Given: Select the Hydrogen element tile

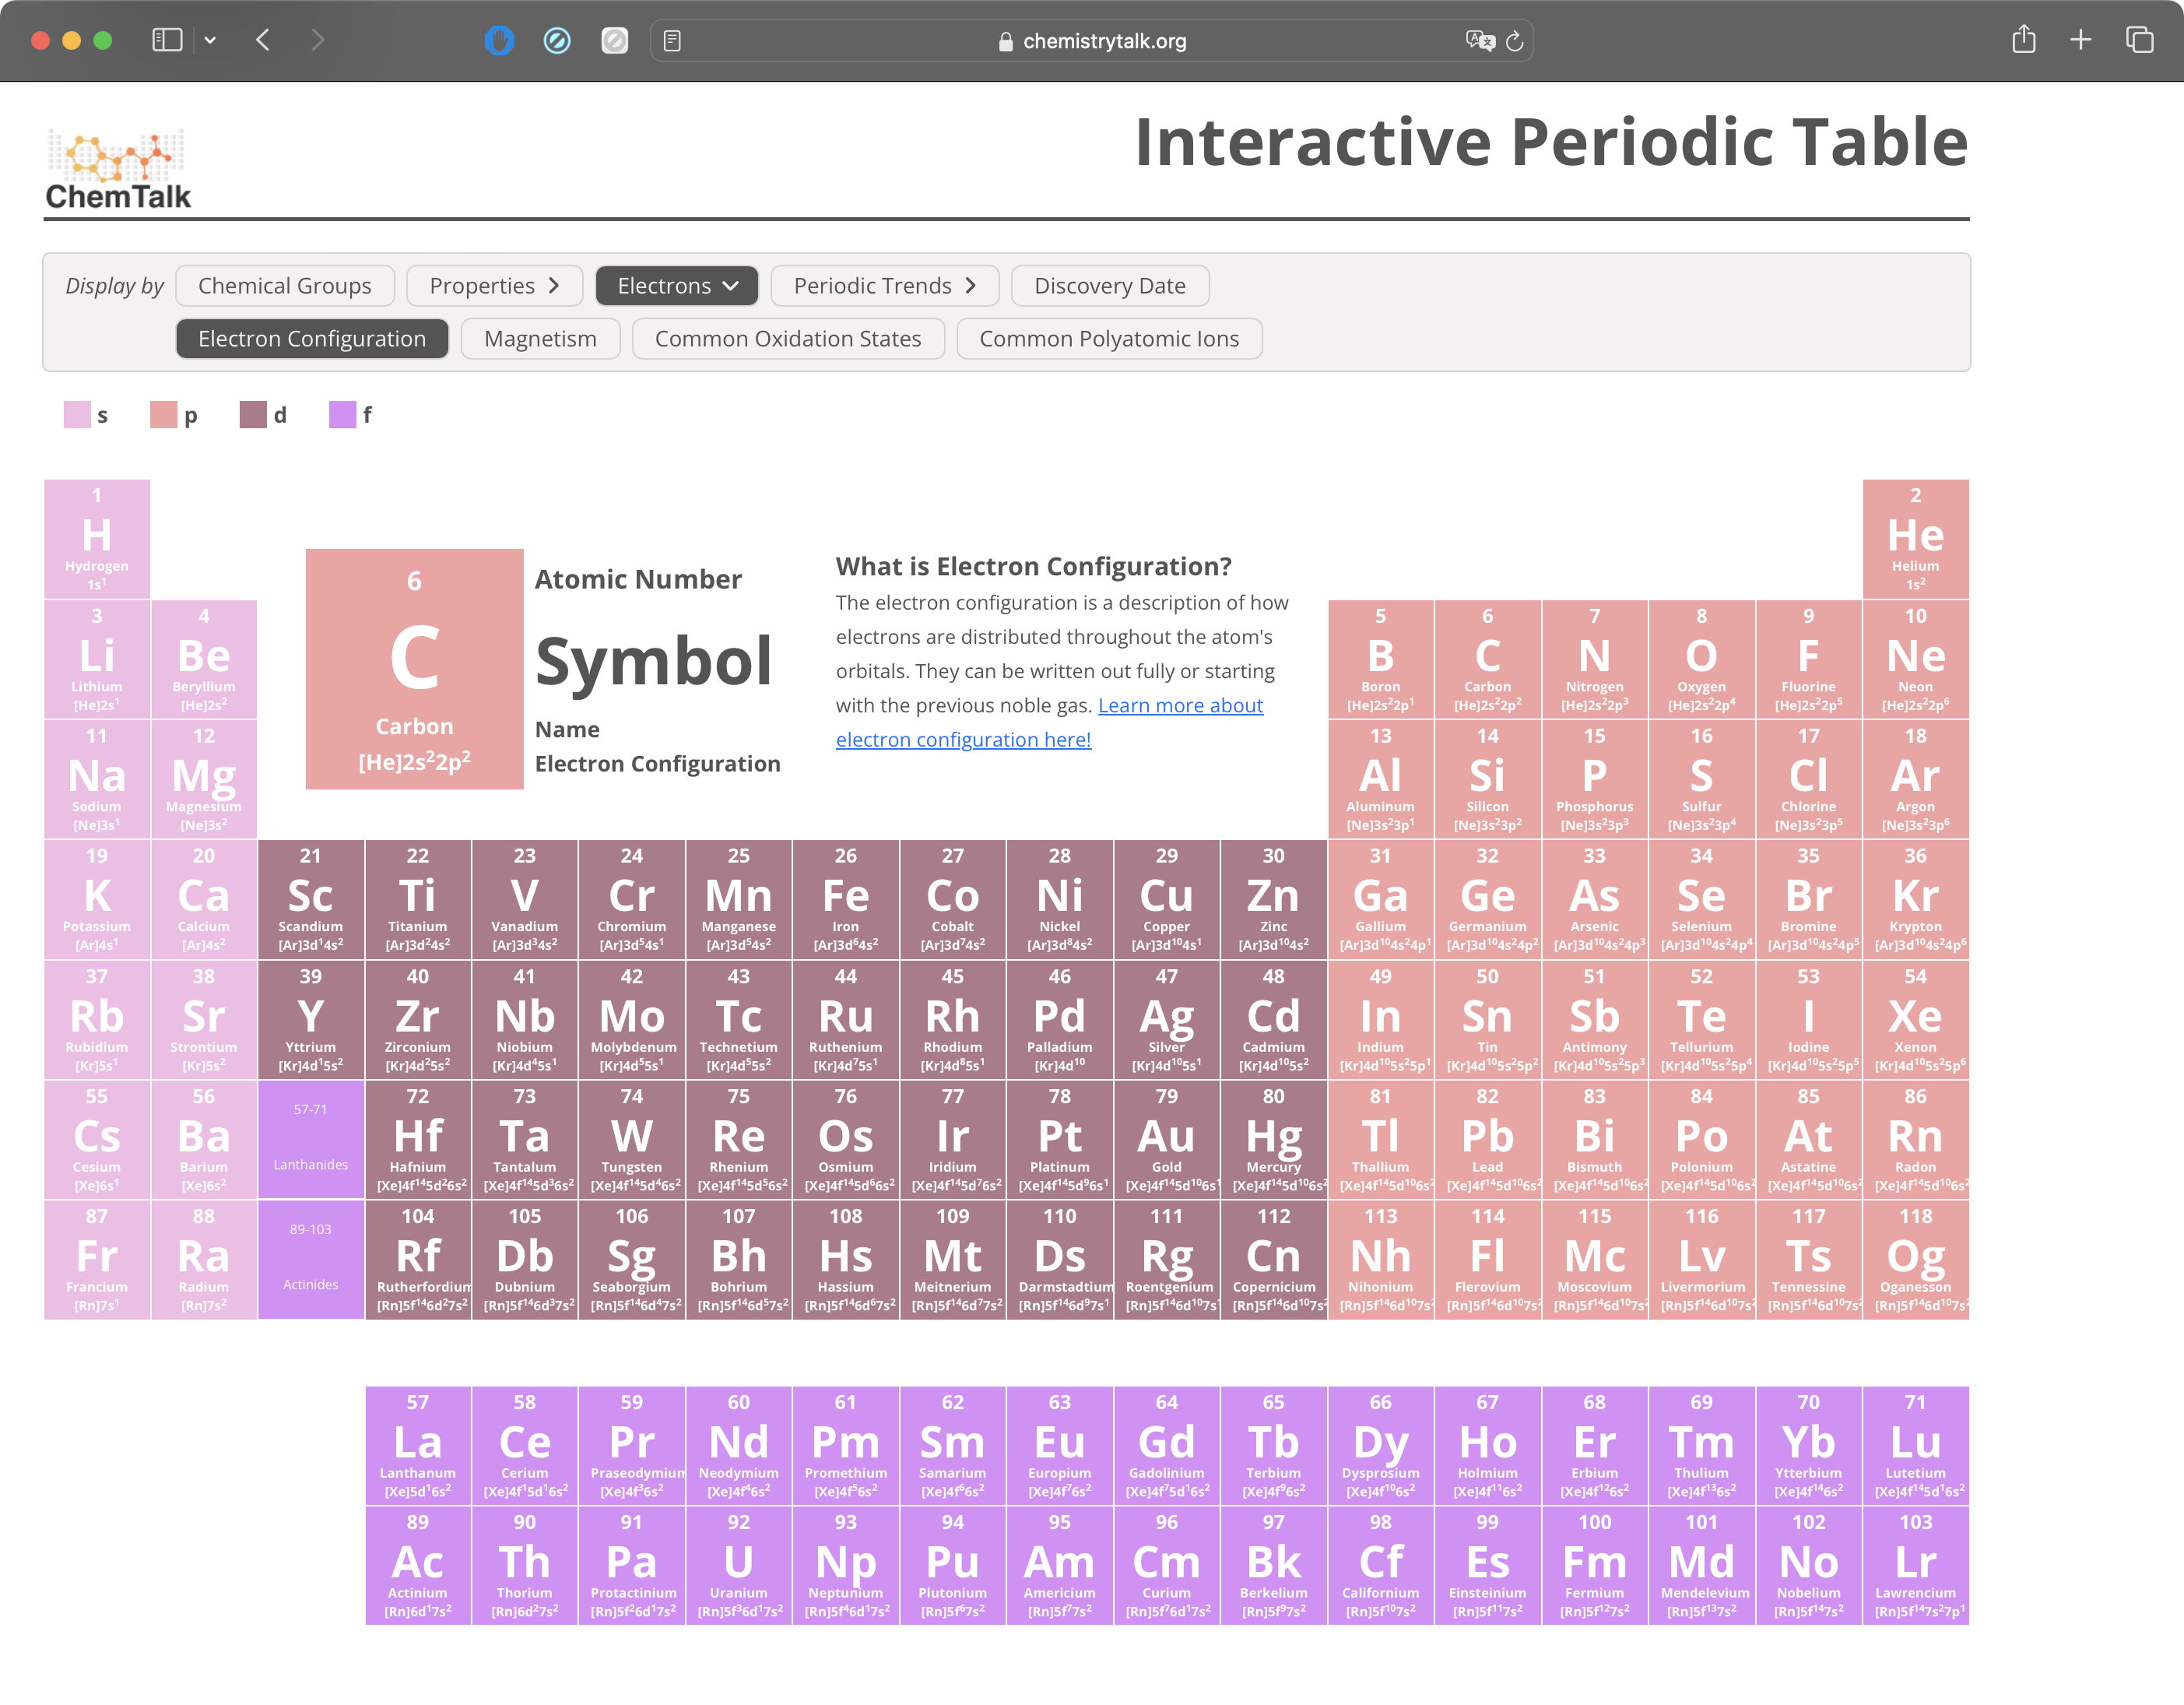Looking at the screenshot, I should click(x=97, y=539).
